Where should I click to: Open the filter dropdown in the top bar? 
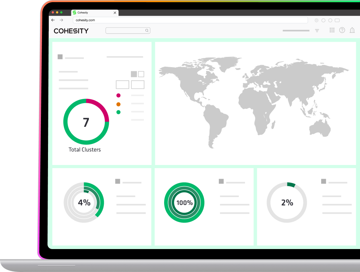[317, 30]
